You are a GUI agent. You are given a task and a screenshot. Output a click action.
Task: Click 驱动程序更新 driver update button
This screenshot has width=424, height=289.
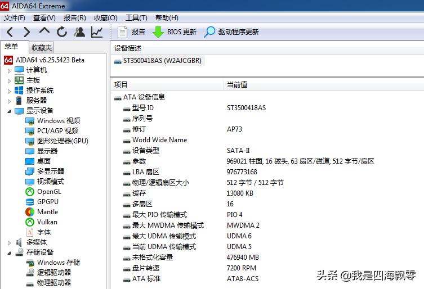pyautogui.click(x=231, y=32)
